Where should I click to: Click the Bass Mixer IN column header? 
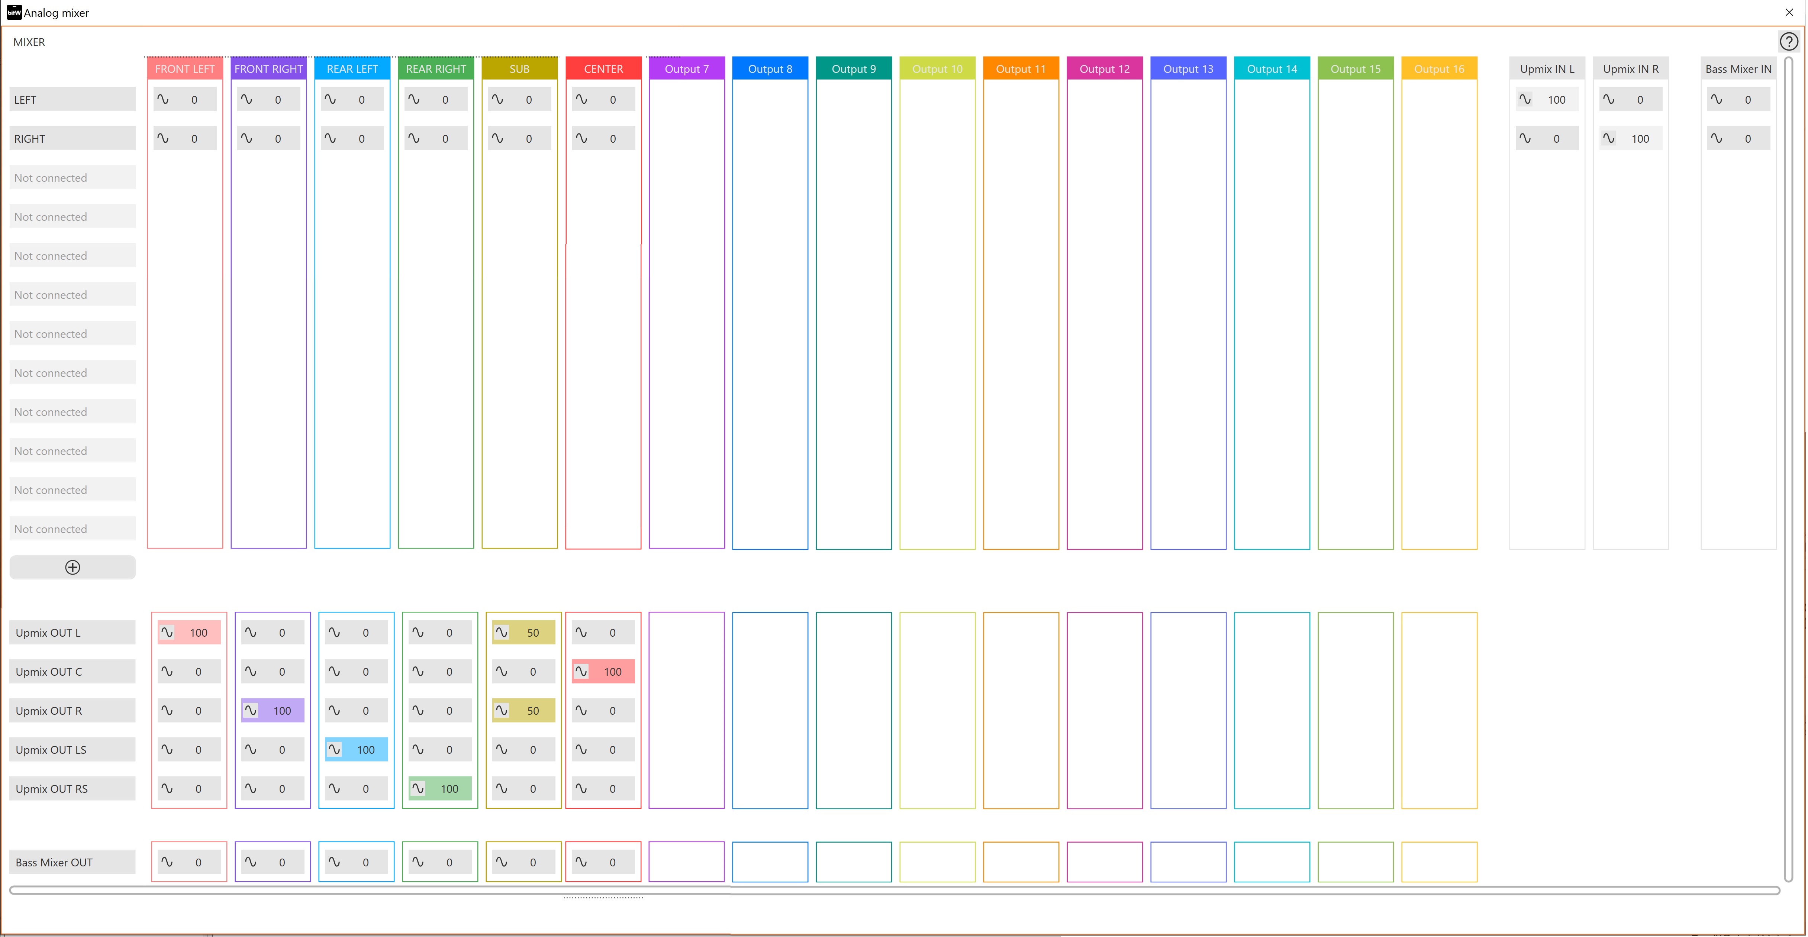pos(1738,69)
